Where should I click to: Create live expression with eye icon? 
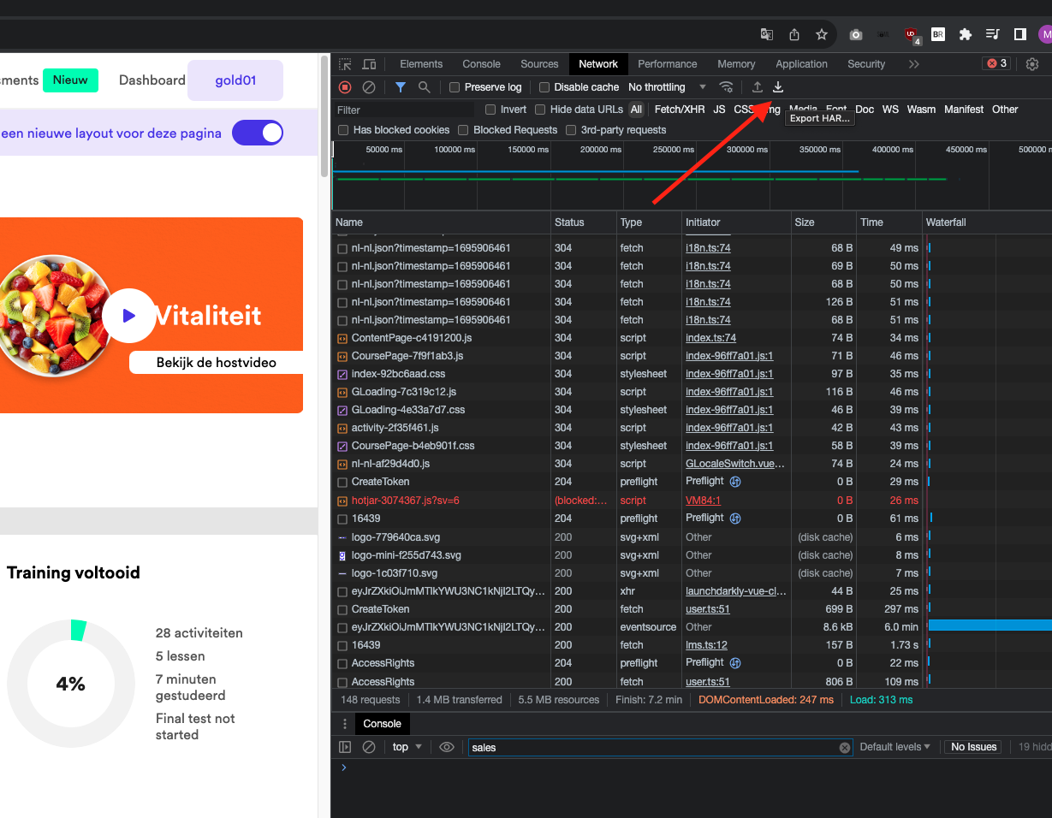pyautogui.click(x=447, y=747)
